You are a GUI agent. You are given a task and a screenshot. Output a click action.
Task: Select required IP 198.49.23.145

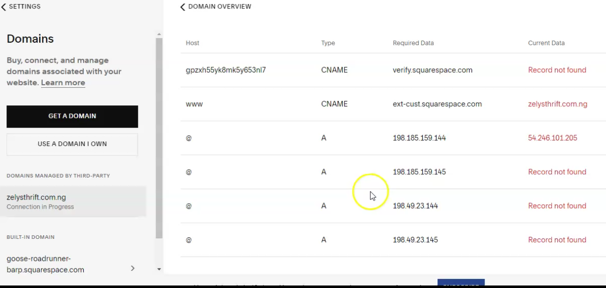(x=415, y=240)
